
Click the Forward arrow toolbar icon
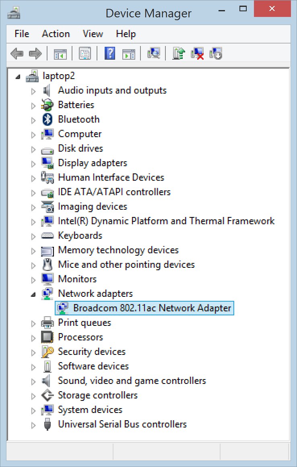35,54
